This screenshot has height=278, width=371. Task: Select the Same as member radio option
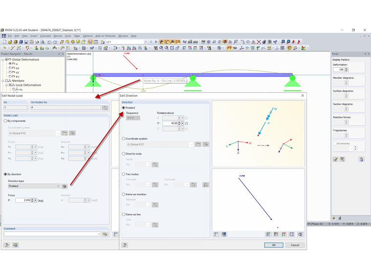[124, 194]
